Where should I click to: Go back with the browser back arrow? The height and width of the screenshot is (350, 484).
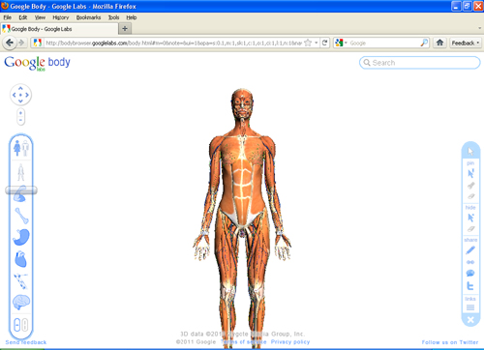coord(10,43)
